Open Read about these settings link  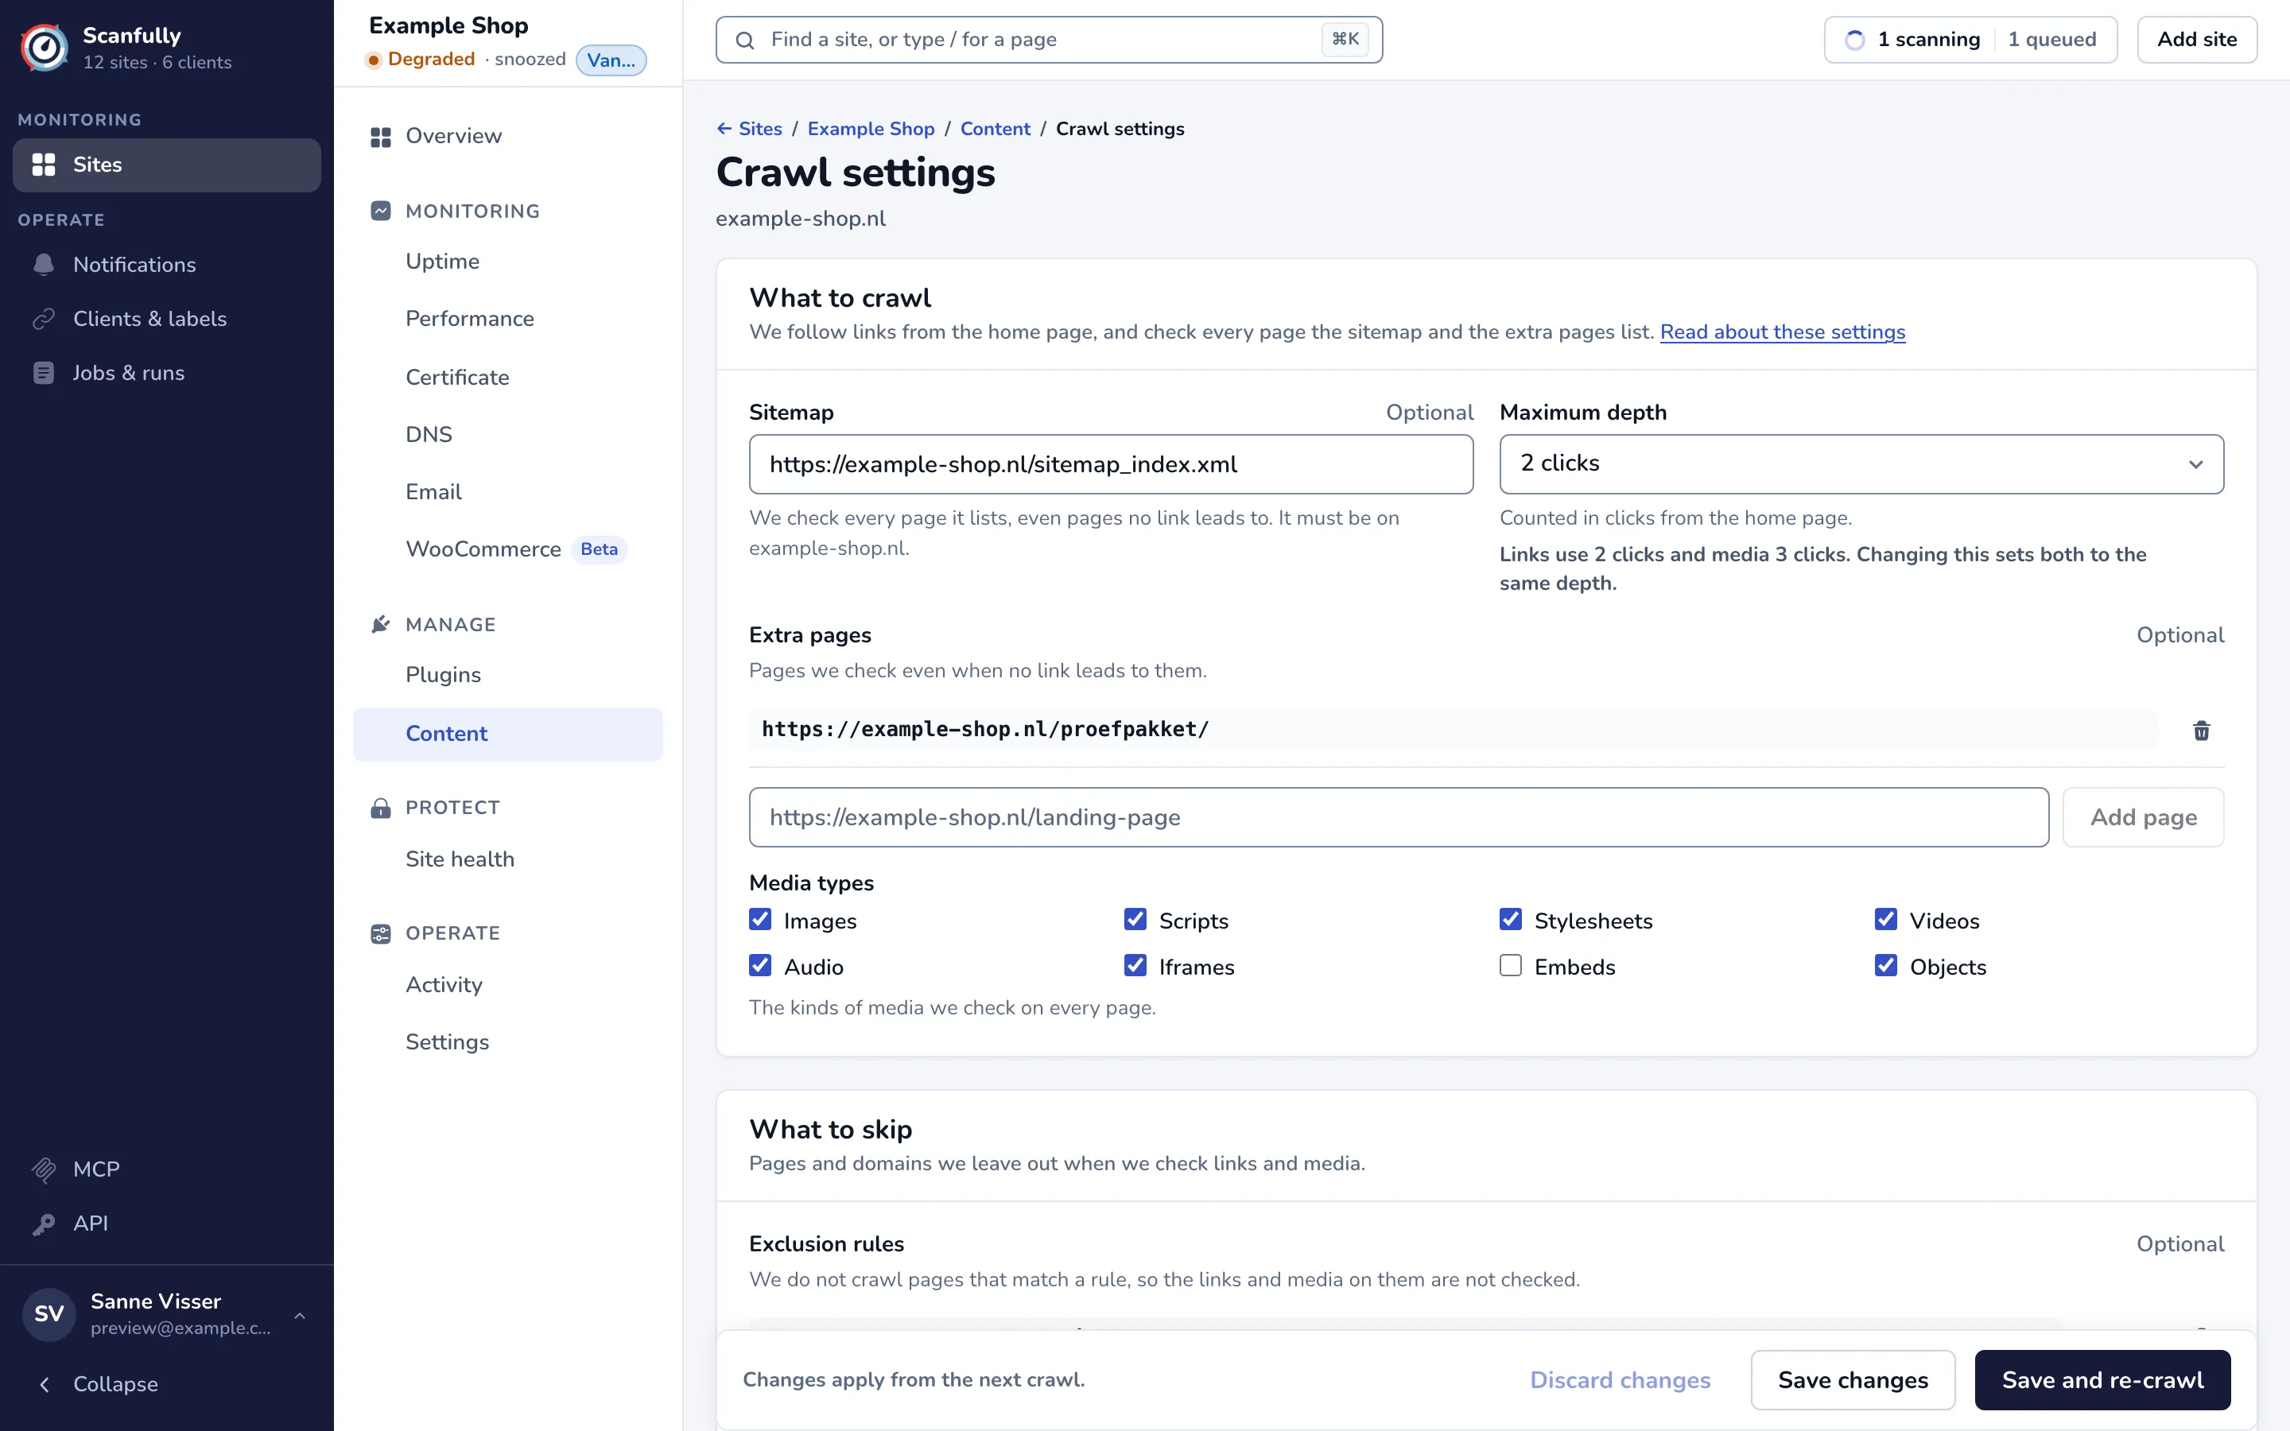click(x=1783, y=332)
